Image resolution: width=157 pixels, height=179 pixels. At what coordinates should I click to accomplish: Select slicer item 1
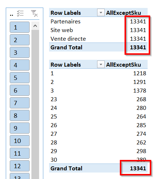(19, 27)
